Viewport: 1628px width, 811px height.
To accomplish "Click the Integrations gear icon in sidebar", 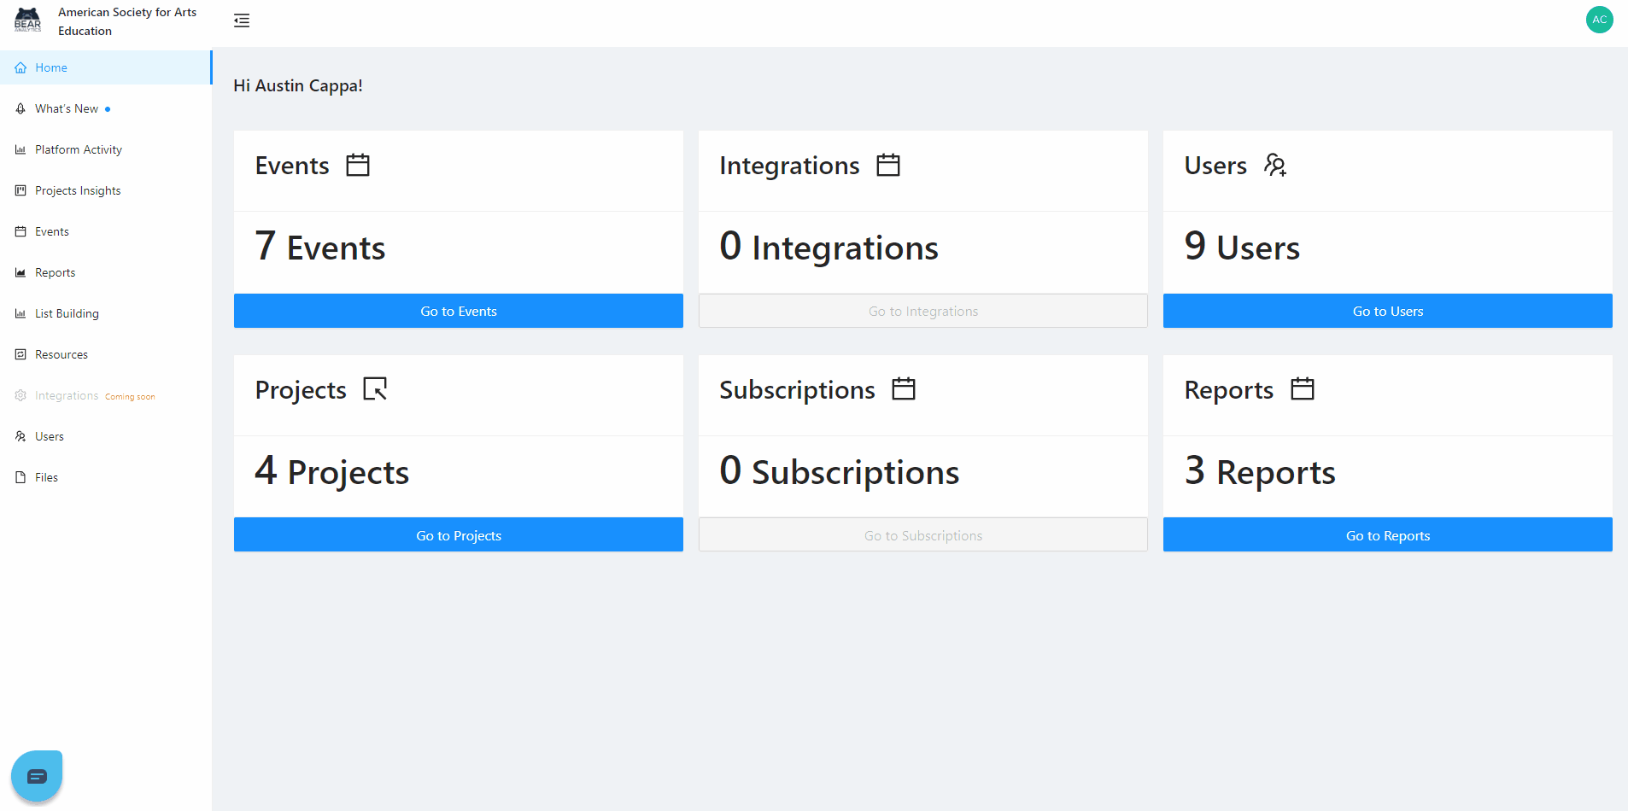I will [20, 396].
